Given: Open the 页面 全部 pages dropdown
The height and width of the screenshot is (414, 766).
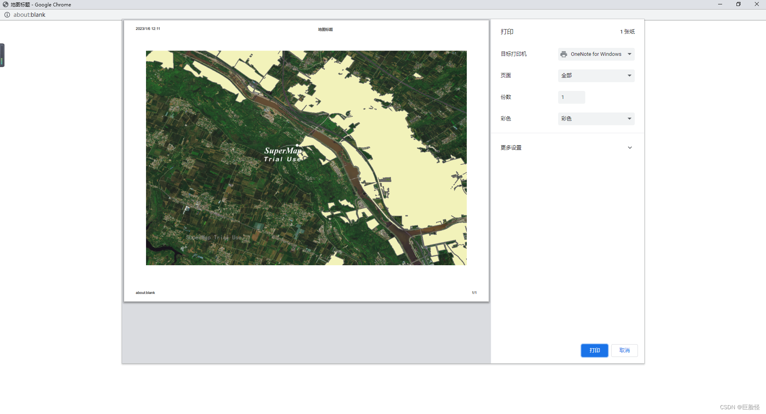Looking at the screenshot, I should [596, 76].
